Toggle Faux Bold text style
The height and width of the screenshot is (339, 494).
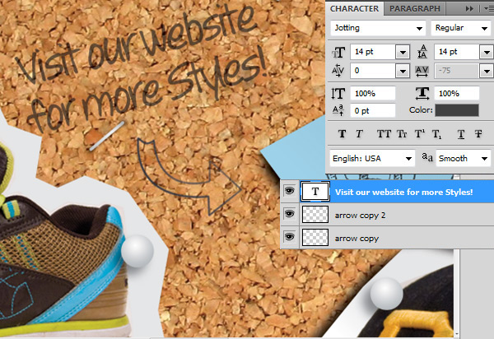coord(342,134)
